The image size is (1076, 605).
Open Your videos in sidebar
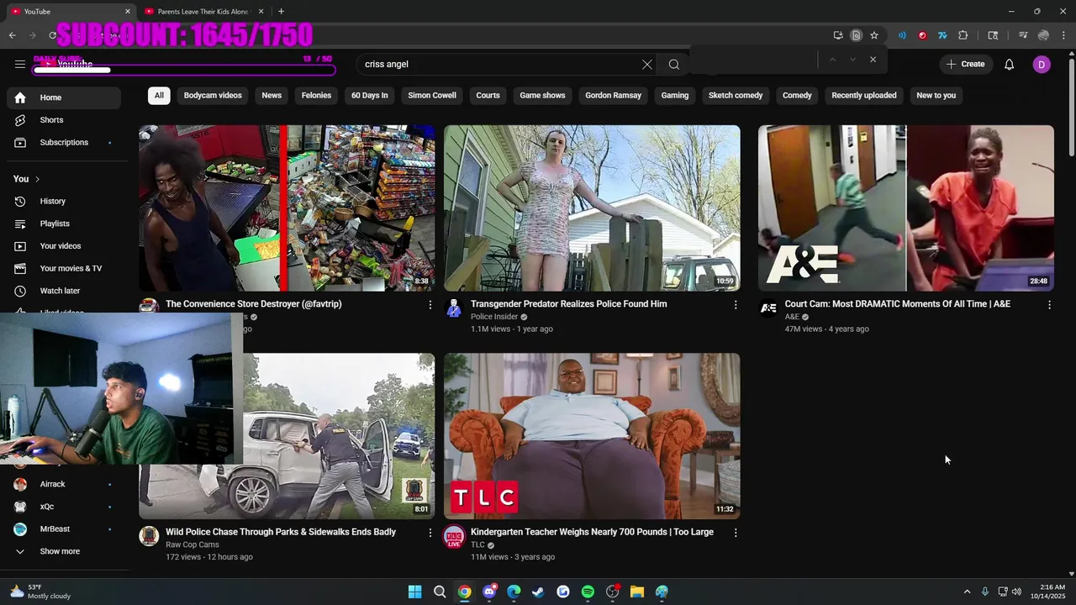click(x=64, y=246)
